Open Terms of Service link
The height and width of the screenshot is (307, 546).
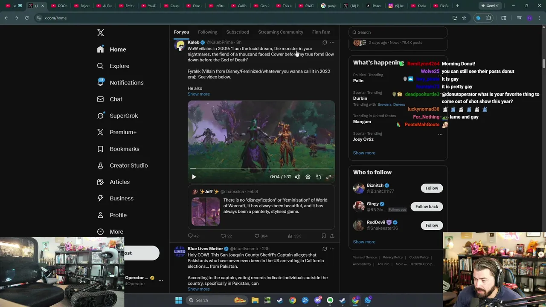(x=365, y=257)
